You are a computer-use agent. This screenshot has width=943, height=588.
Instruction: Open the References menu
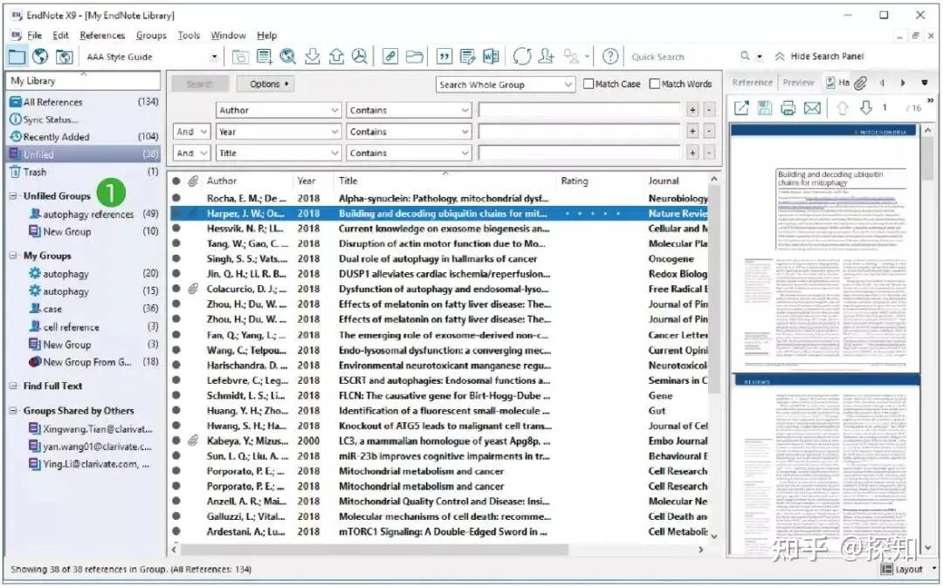102,35
